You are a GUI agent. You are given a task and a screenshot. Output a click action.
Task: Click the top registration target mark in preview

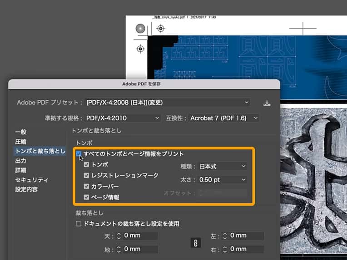[161, 29]
